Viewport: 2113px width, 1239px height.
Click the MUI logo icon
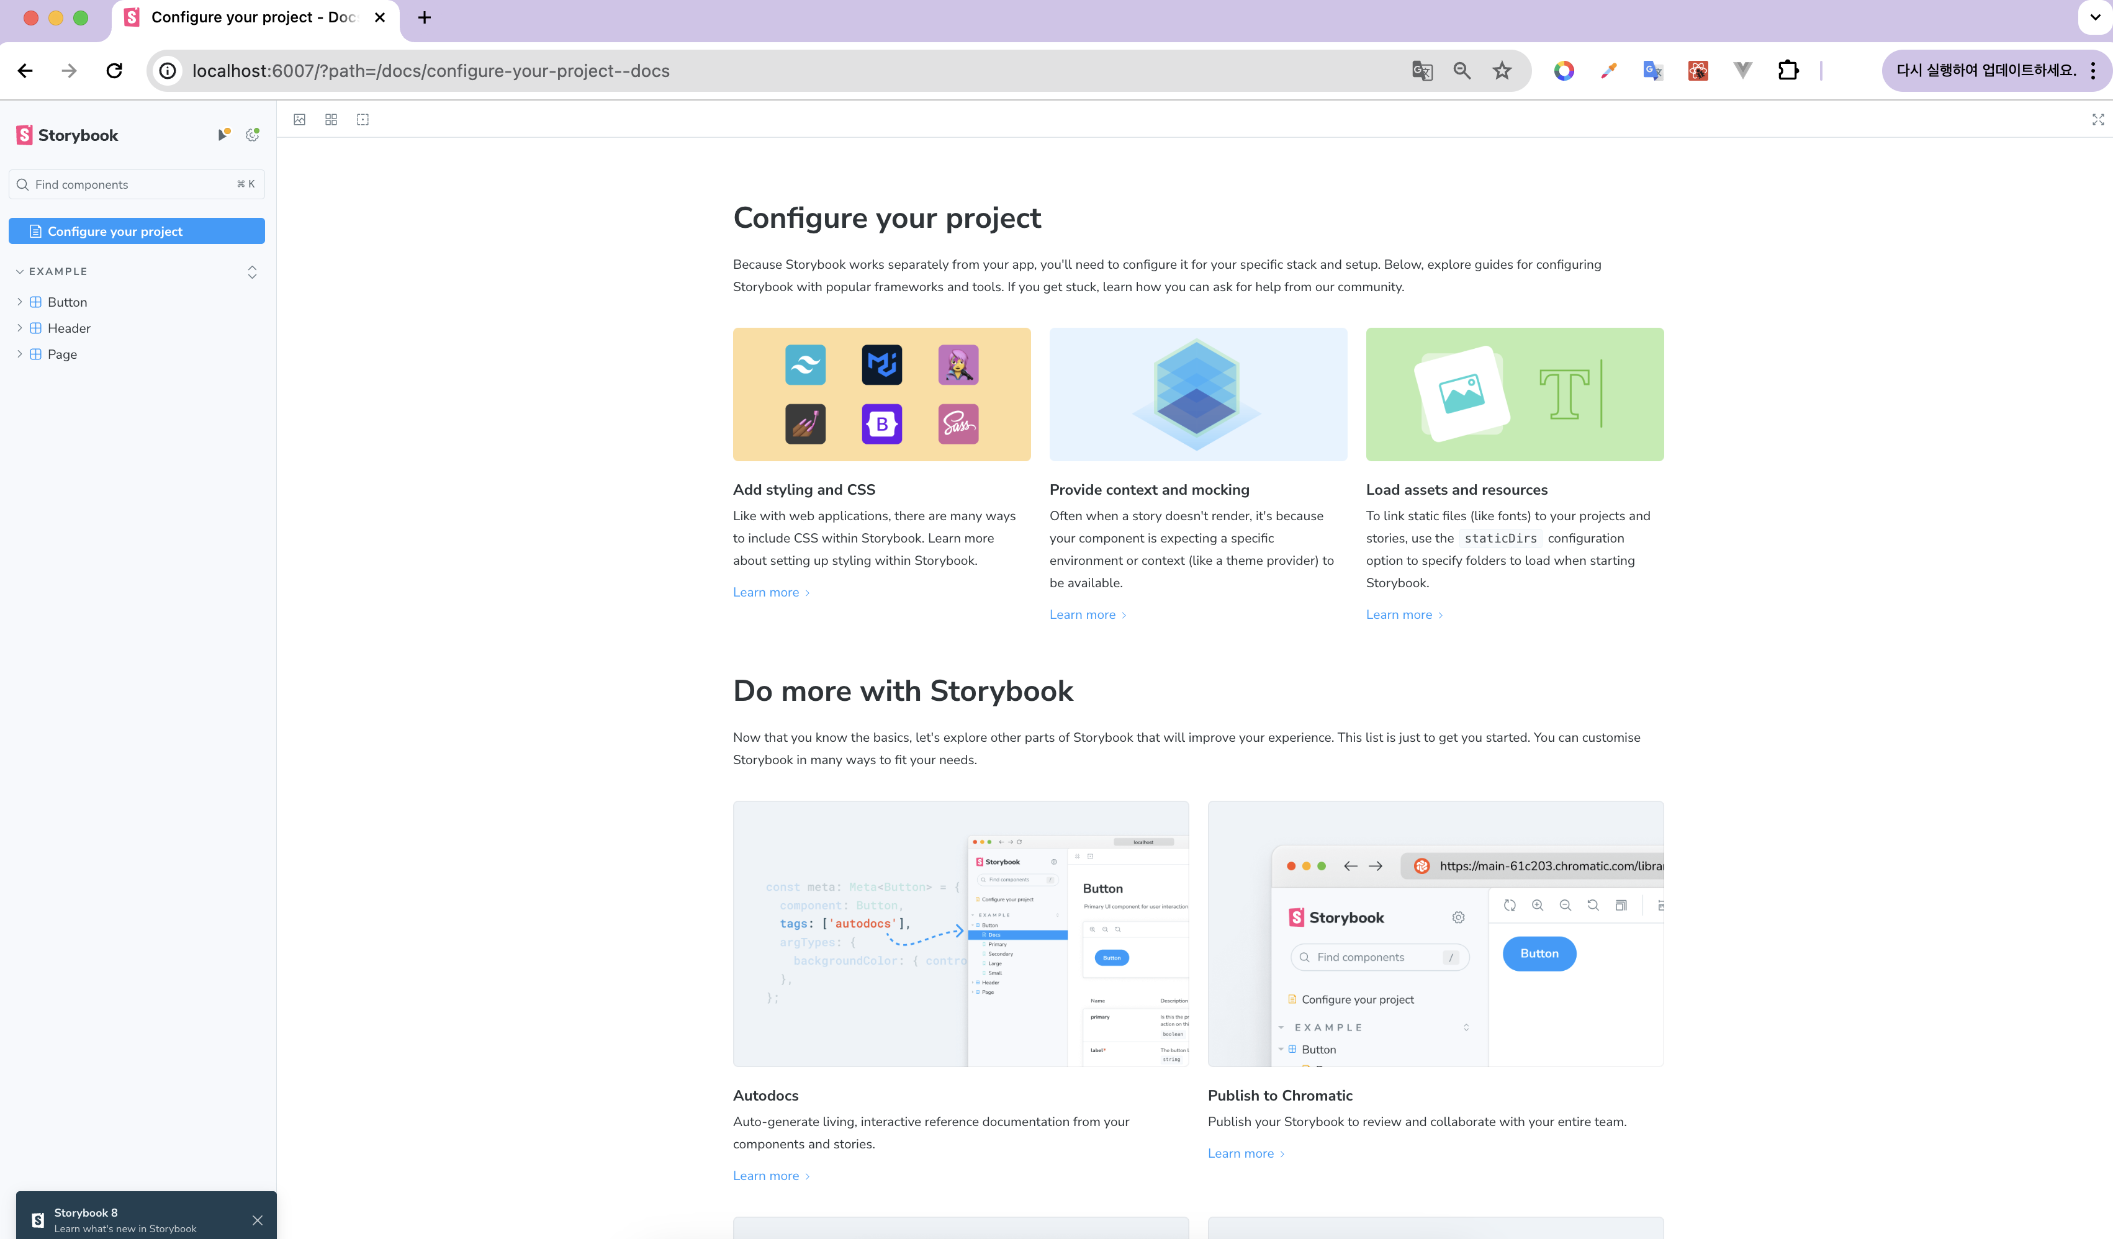pyautogui.click(x=882, y=364)
